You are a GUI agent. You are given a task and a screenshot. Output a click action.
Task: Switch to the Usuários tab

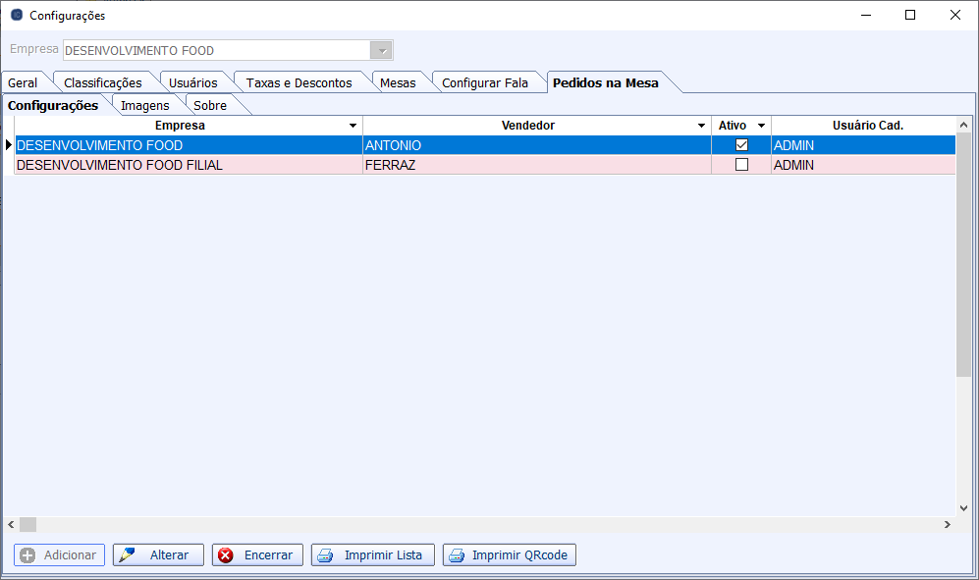[x=192, y=83]
